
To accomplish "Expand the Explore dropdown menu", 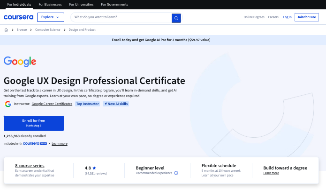I will [50, 17].
